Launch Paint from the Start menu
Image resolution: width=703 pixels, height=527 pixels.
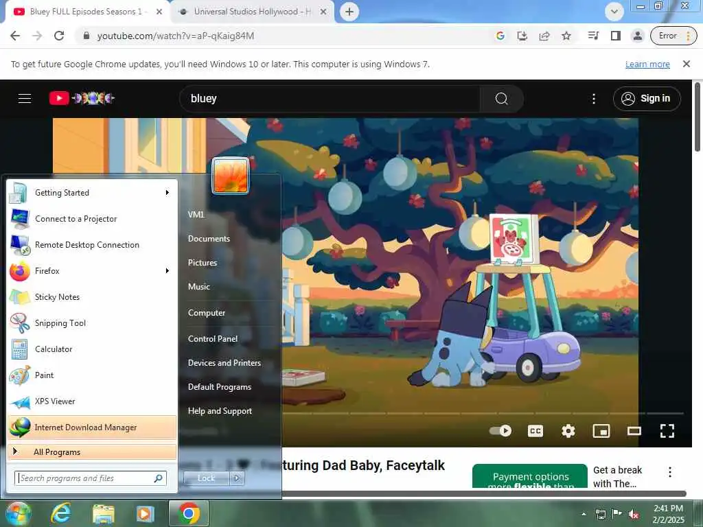(92, 375)
